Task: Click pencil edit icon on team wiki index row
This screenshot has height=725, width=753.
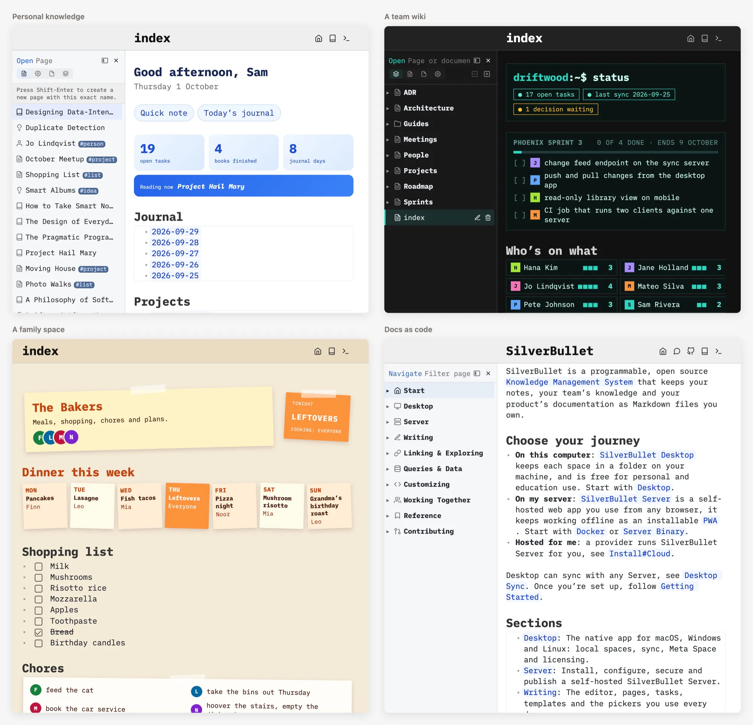Action: [477, 218]
